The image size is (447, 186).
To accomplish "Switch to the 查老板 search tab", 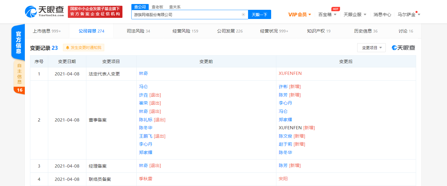I will pos(157,7).
